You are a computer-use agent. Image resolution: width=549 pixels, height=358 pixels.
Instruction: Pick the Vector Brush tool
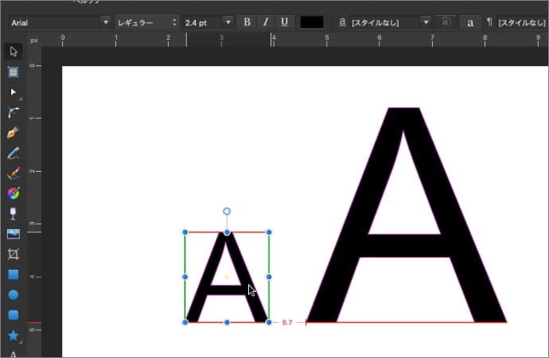tap(13, 173)
